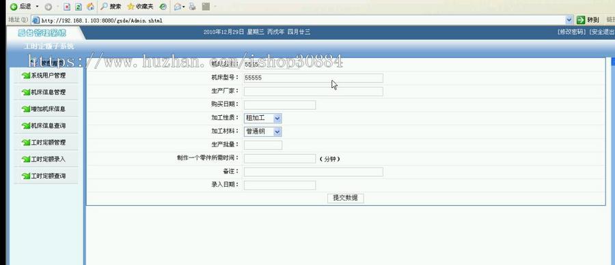
Task: Click the date text 2010年12月29日
Action: click(223, 32)
